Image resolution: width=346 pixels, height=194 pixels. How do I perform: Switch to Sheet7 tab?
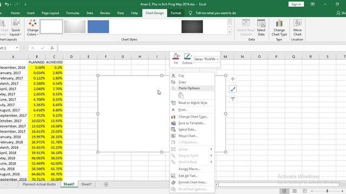pyautogui.click(x=86, y=184)
